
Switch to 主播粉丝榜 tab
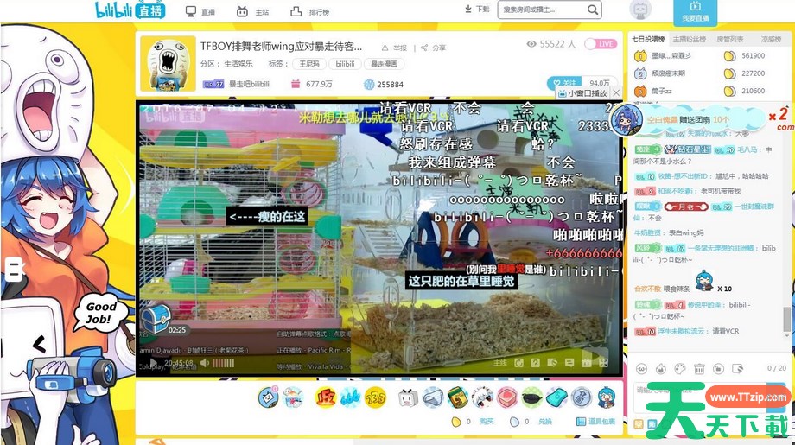point(689,39)
